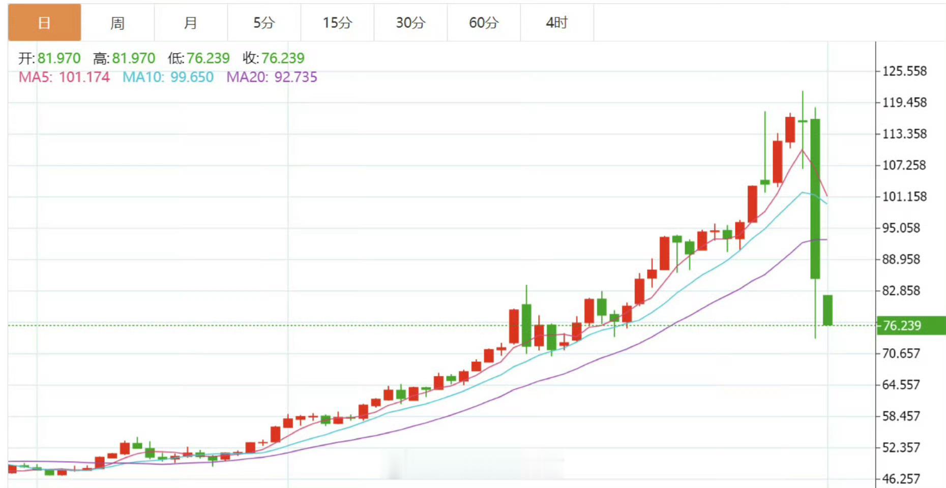The height and width of the screenshot is (488, 946).
Task: Click the 95.058 price axis label
Action: pyautogui.click(x=901, y=228)
